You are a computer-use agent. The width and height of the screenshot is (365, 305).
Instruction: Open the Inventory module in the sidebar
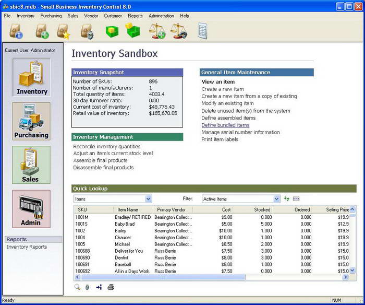coord(31,77)
